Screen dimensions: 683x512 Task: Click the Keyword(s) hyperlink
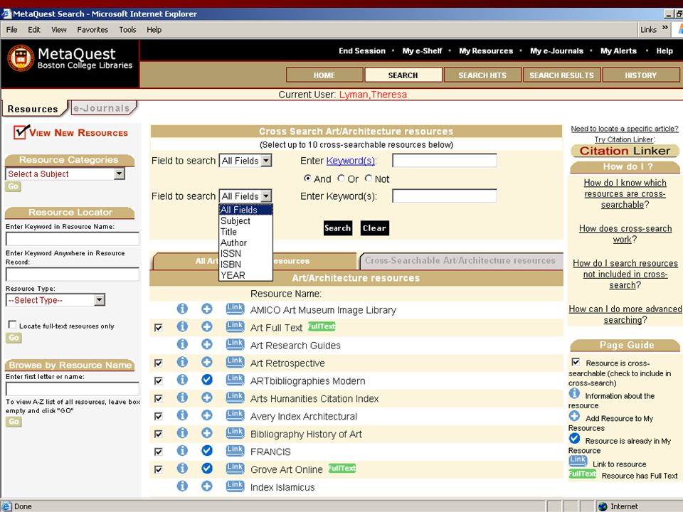[x=350, y=161]
